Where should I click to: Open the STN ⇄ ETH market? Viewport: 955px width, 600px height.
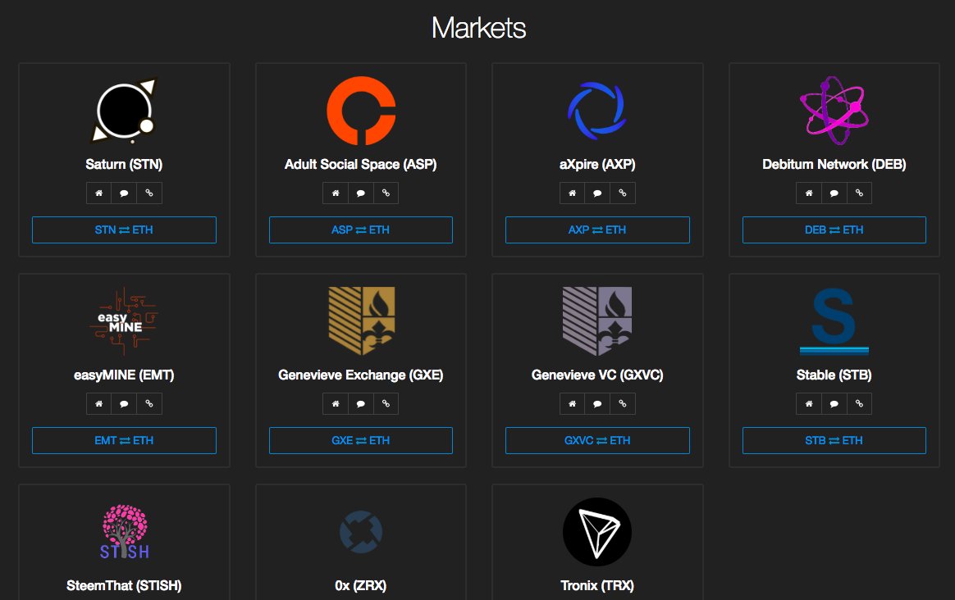point(124,230)
